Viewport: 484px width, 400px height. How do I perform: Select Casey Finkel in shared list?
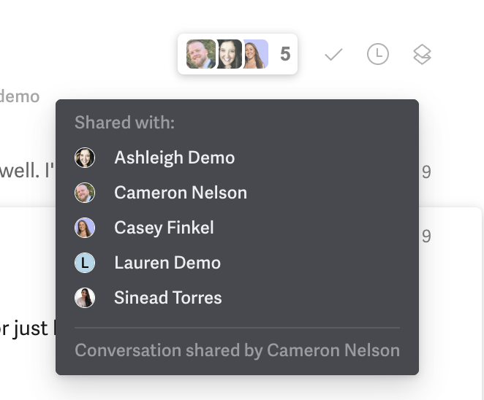tap(164, 228)
